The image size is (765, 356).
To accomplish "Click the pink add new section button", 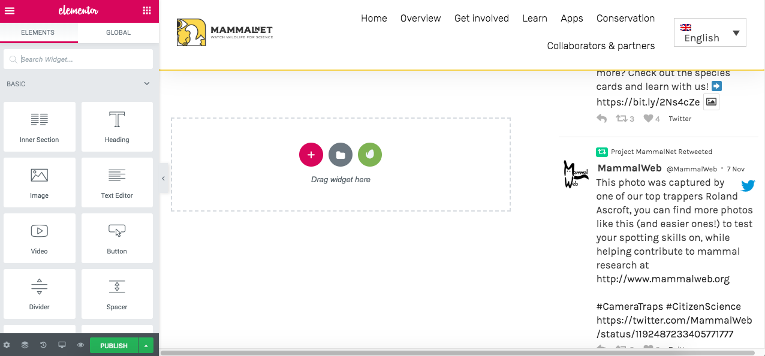I will click(311, 155).
